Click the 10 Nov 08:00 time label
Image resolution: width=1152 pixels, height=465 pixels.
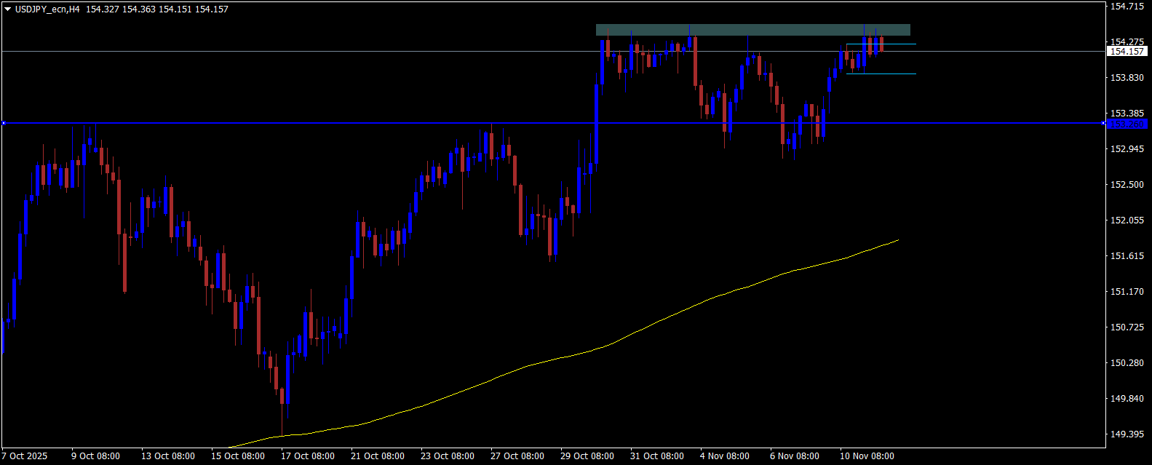867,456
